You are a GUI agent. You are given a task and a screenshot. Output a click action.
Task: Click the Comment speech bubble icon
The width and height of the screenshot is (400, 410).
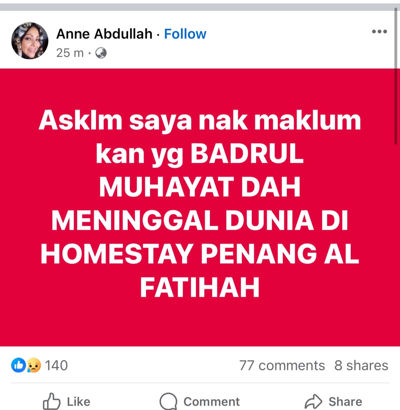point(168,401)
